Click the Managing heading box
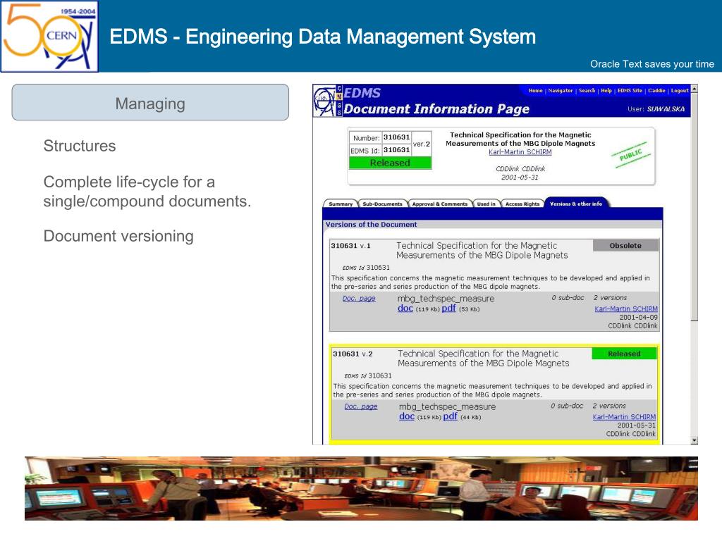The height and width of the screenshot is (541, 722). 150,102
